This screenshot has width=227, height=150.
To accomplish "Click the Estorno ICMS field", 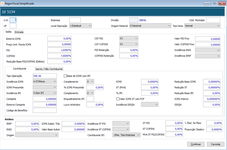I will tap(59, 38).
